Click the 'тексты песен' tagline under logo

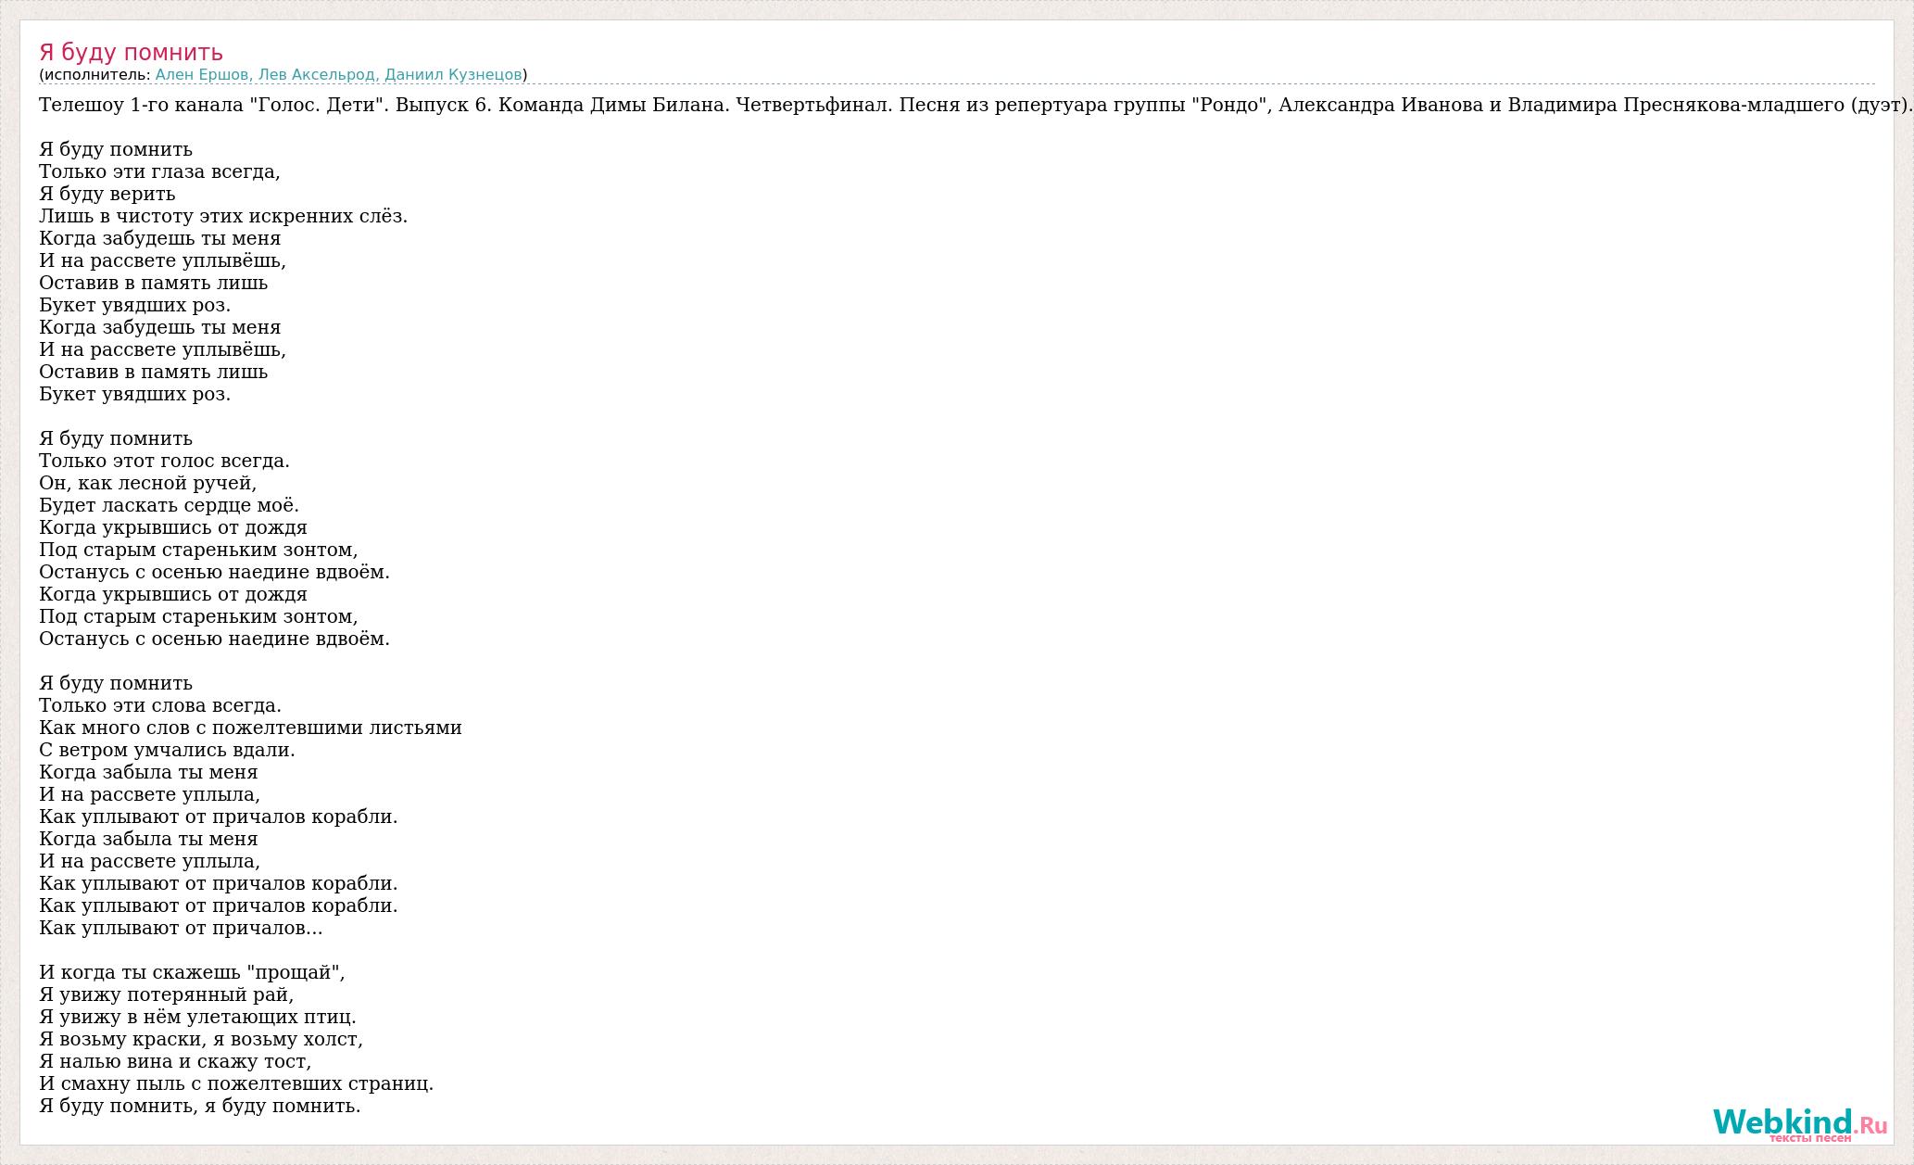point(1809,1138)
